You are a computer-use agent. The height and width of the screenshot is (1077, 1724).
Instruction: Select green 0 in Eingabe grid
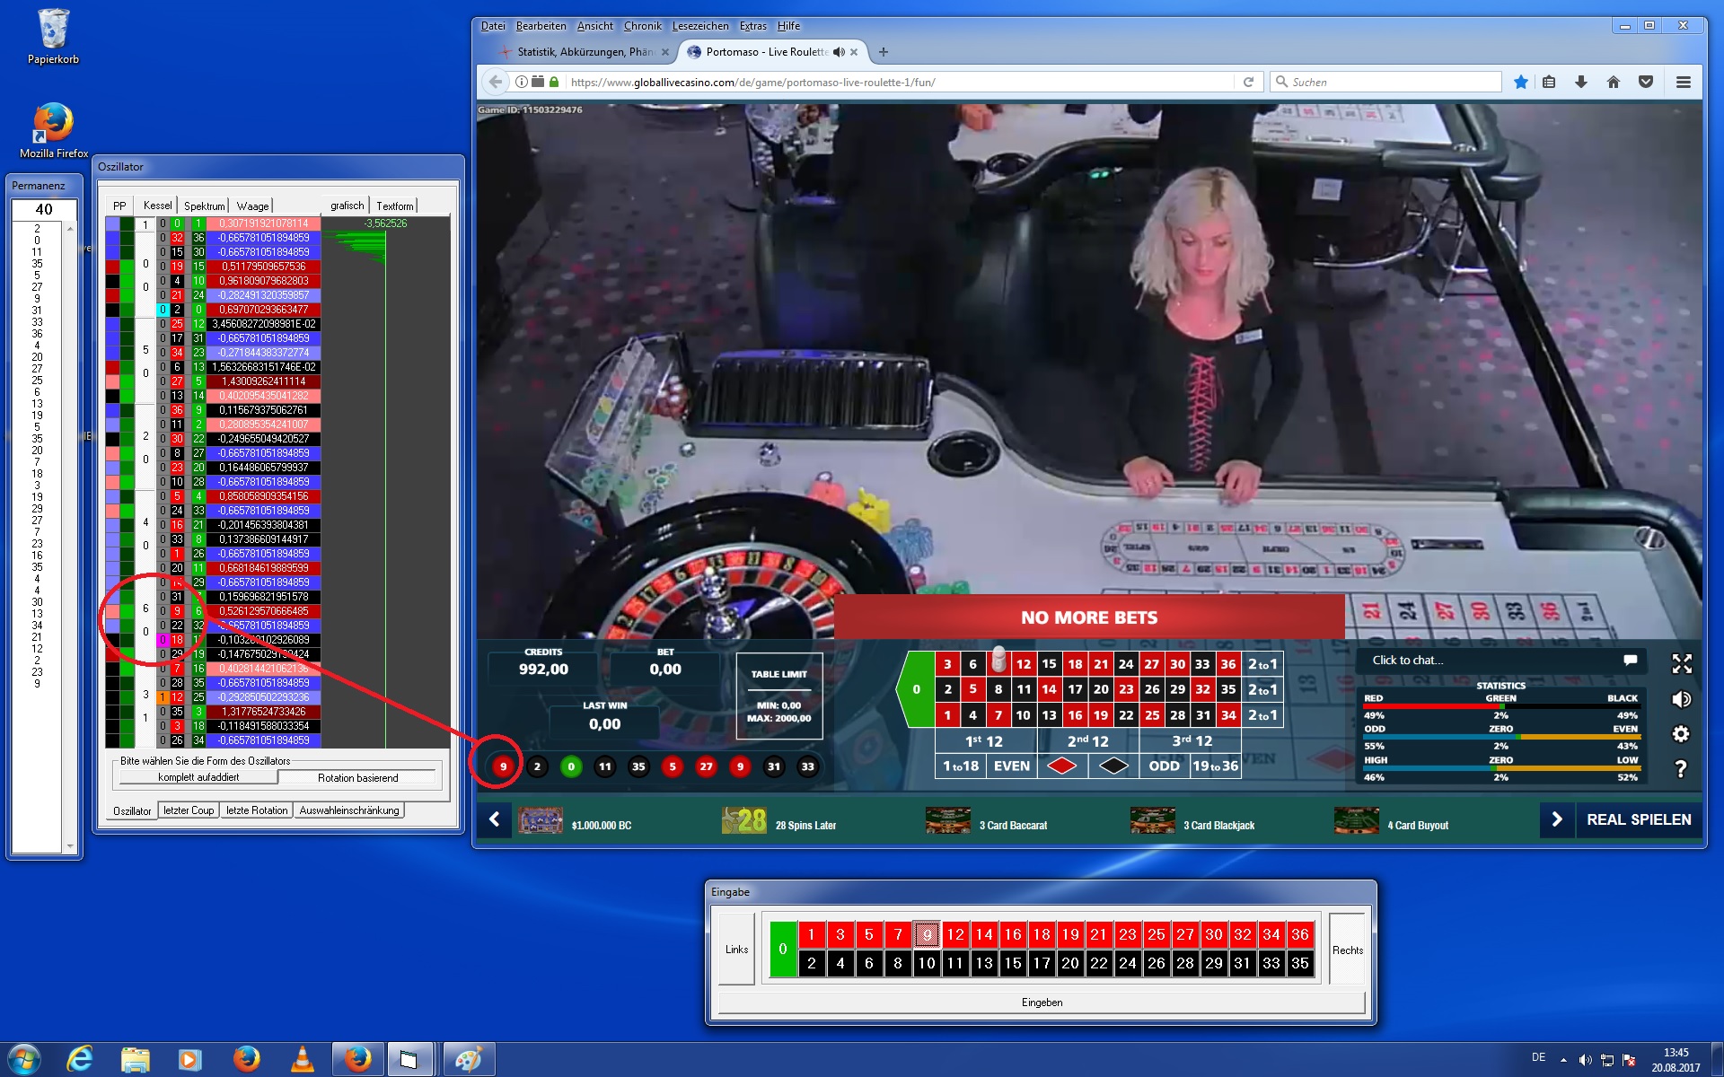click(x=783, y=949)
